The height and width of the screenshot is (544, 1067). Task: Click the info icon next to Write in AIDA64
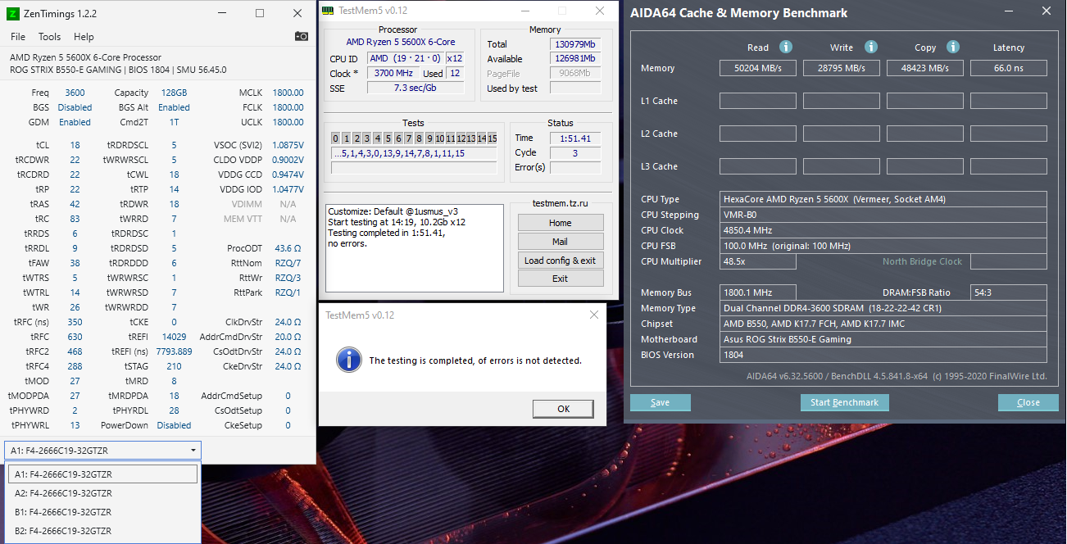[x=871, y=47]
